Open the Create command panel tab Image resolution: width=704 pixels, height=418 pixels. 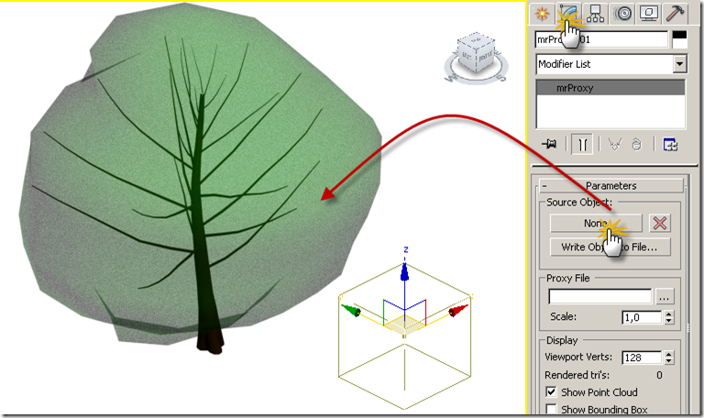click(542, 14)
